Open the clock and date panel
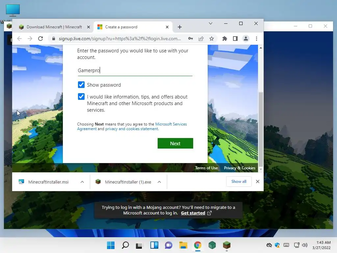Image resolution: width=337 pixels, height=253 pixels. [322, 245]
